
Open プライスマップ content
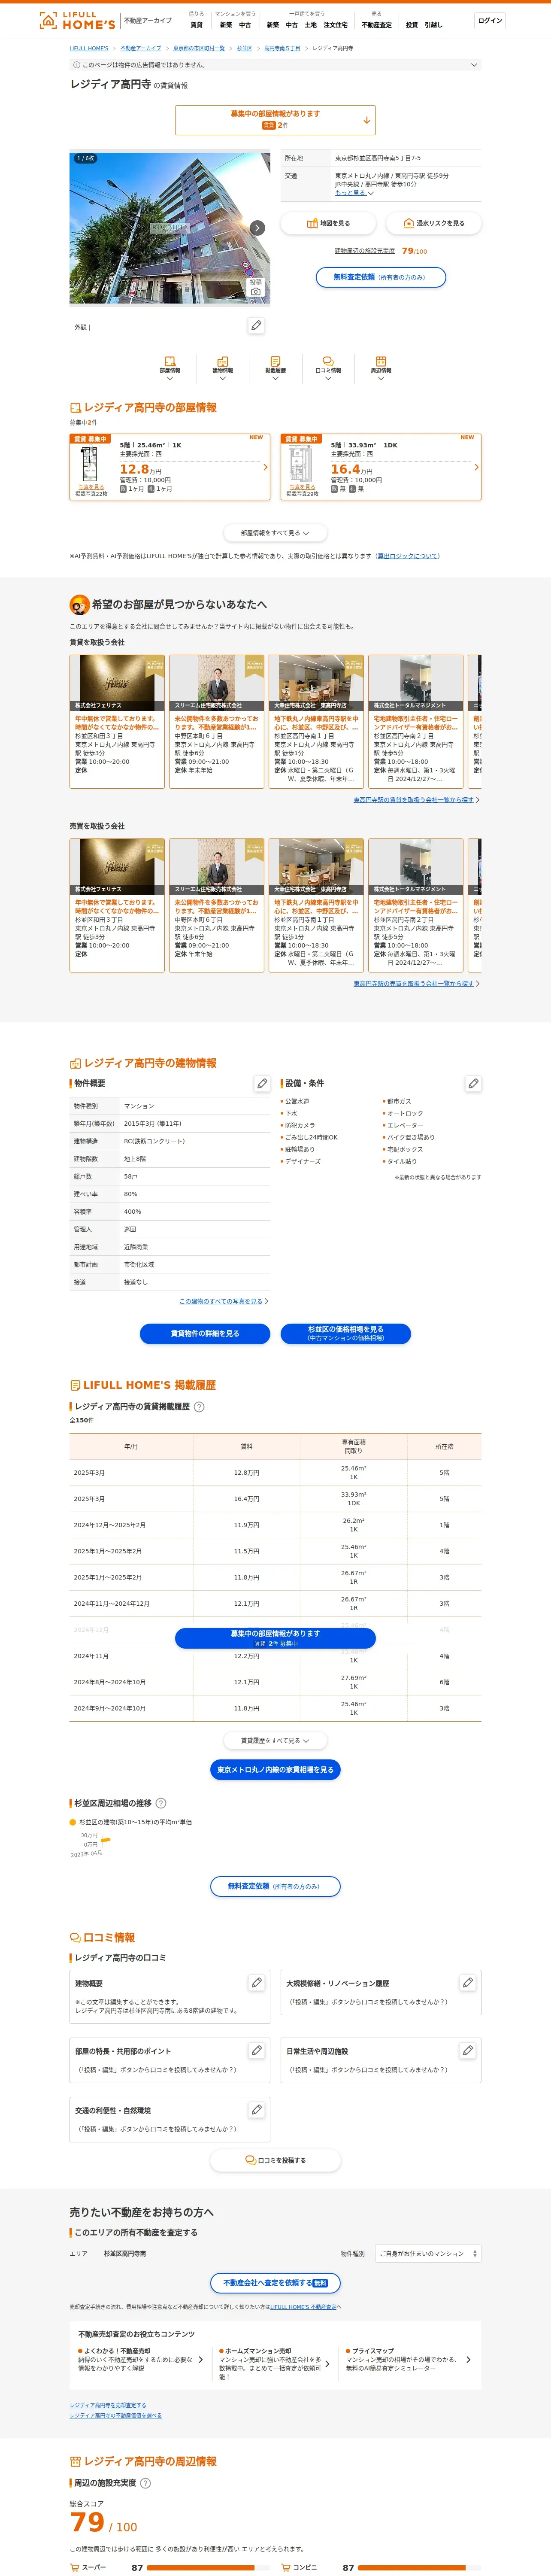tap(408, 2359)
